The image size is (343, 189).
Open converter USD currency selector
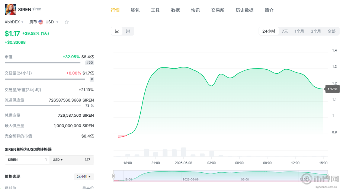58,160
